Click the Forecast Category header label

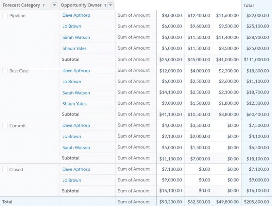coord(21,5)
